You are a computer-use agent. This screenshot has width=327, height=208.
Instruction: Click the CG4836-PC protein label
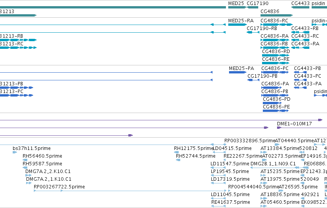275,68
